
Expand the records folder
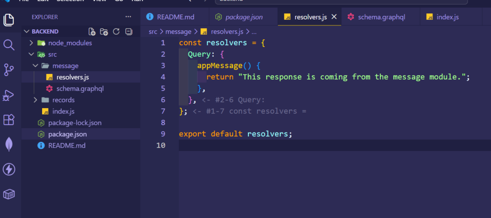[81, 100]
